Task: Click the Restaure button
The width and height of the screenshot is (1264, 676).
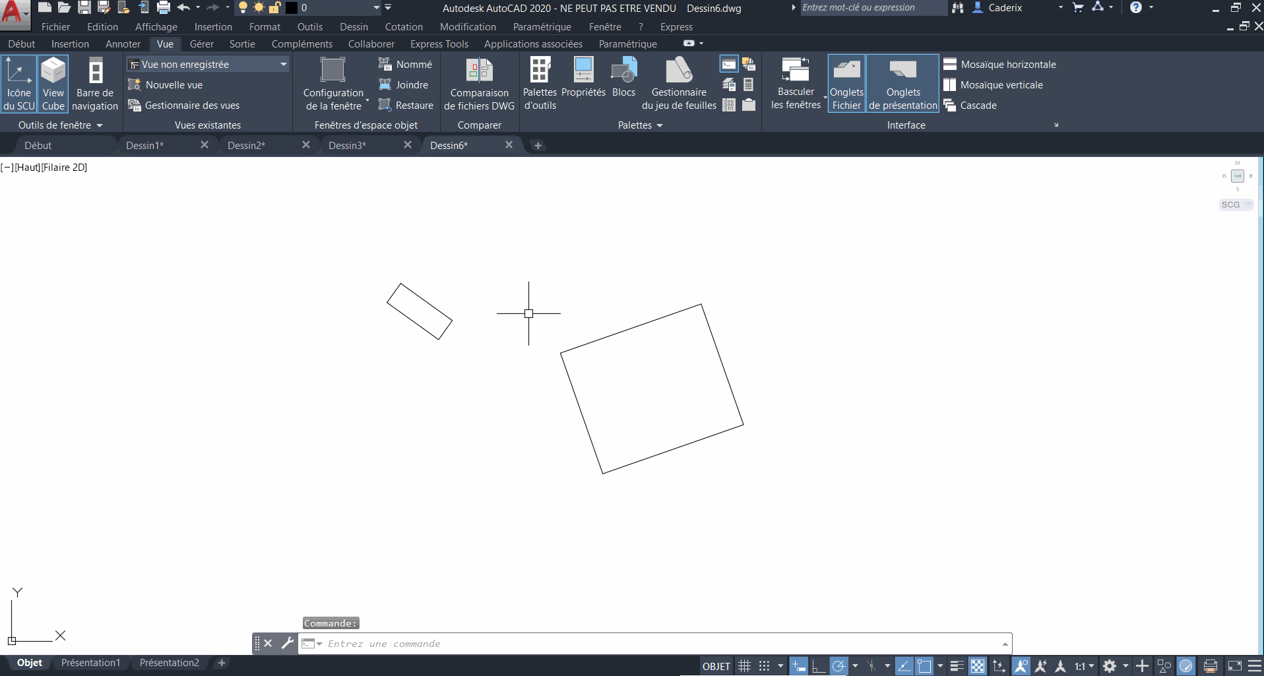Action: click(x=407, y=105)
